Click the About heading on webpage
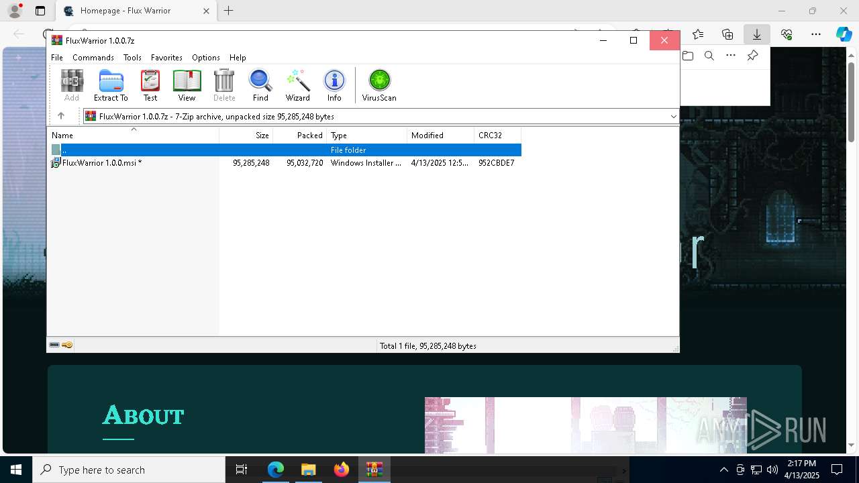Image resolution: width=859 pixels, height=483 pixels. (143, 415)
